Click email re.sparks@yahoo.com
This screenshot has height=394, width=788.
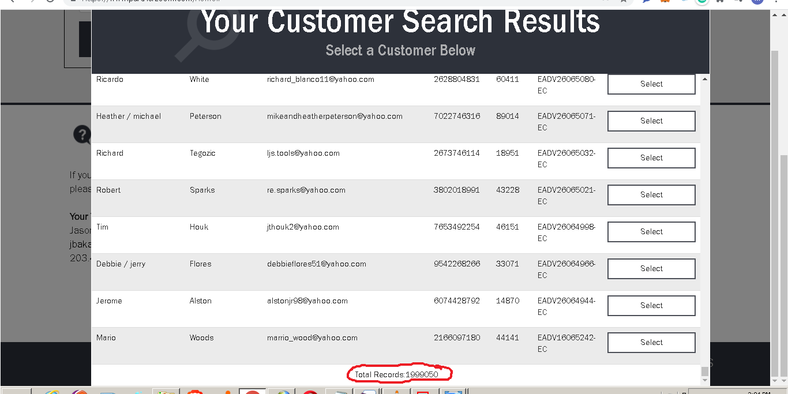(306, 190)
